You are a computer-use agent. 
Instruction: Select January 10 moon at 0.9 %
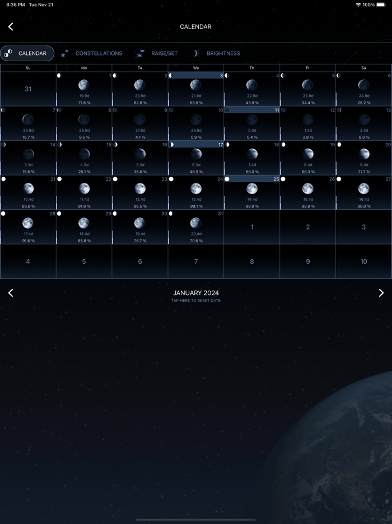point(196,123)
